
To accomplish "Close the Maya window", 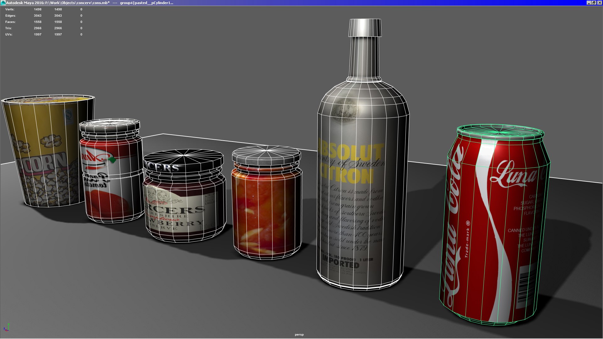I will (599, 3).
